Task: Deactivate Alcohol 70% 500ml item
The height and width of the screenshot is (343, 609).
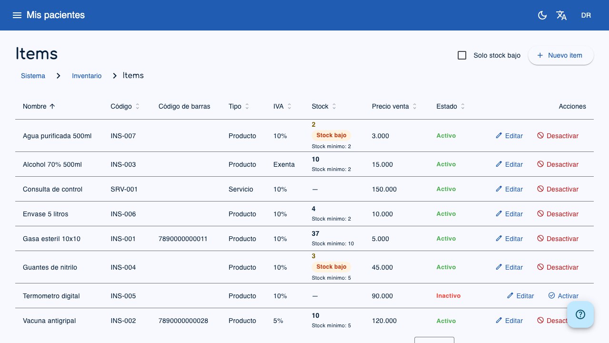Action: pos(558,164)
